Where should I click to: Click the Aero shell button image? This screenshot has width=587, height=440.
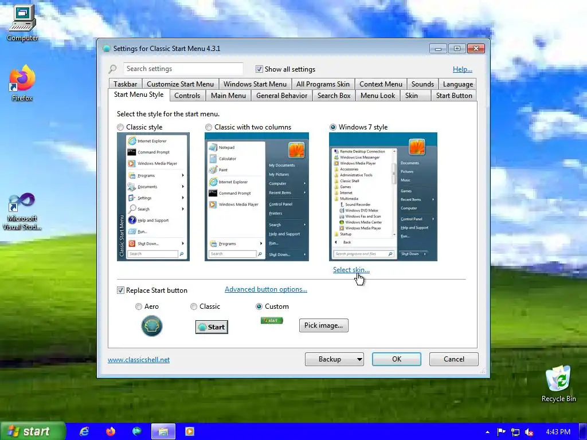coord(151,326)
